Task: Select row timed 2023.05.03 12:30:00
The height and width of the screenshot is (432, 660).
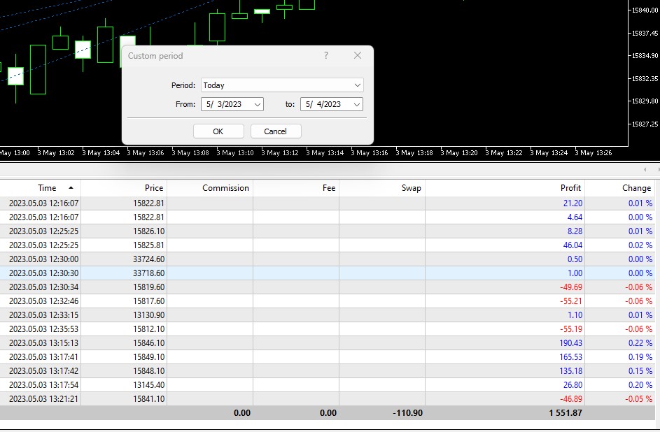Action: (328, 259)
